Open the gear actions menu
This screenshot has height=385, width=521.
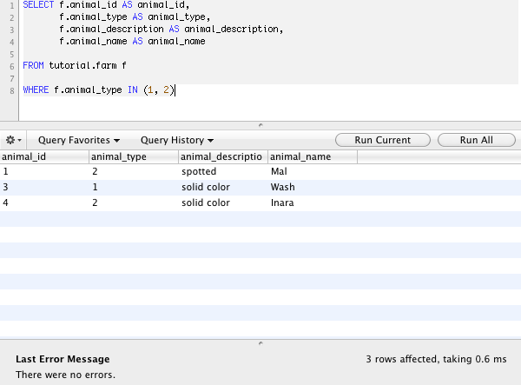click(x=14, y=140)
